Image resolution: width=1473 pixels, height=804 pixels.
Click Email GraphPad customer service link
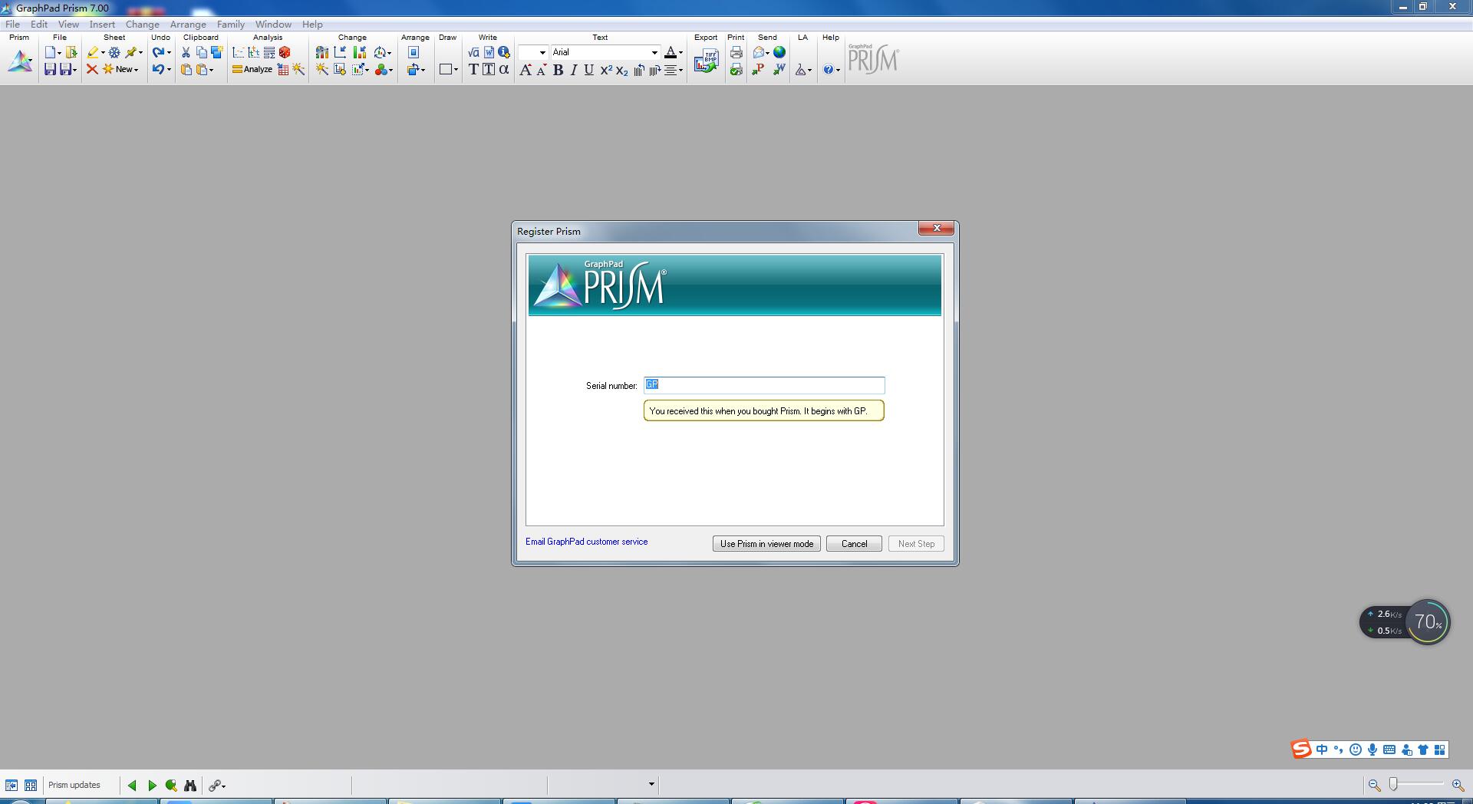point(586,542)
